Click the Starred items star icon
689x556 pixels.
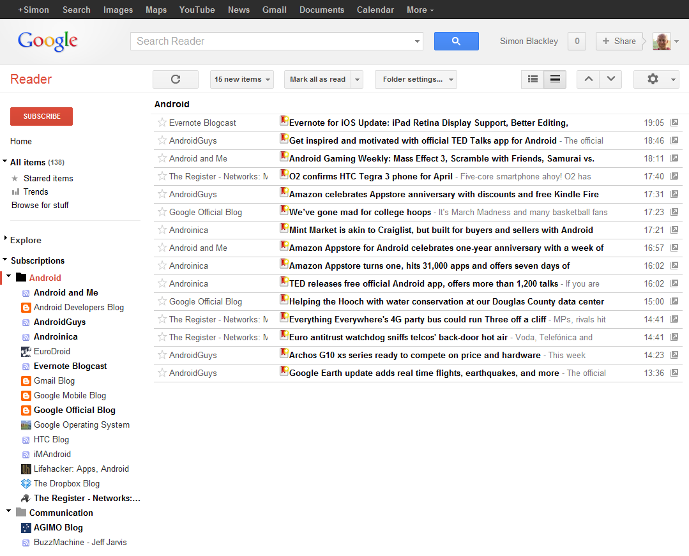point(15,178)
